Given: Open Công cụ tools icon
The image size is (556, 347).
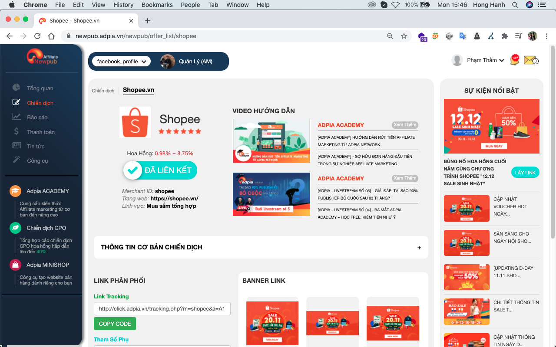Looking at the screenshot, I should click(16, 160).
